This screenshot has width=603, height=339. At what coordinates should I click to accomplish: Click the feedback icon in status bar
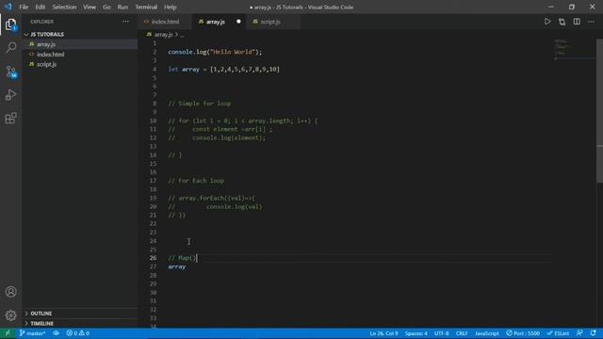coord(579,333)
